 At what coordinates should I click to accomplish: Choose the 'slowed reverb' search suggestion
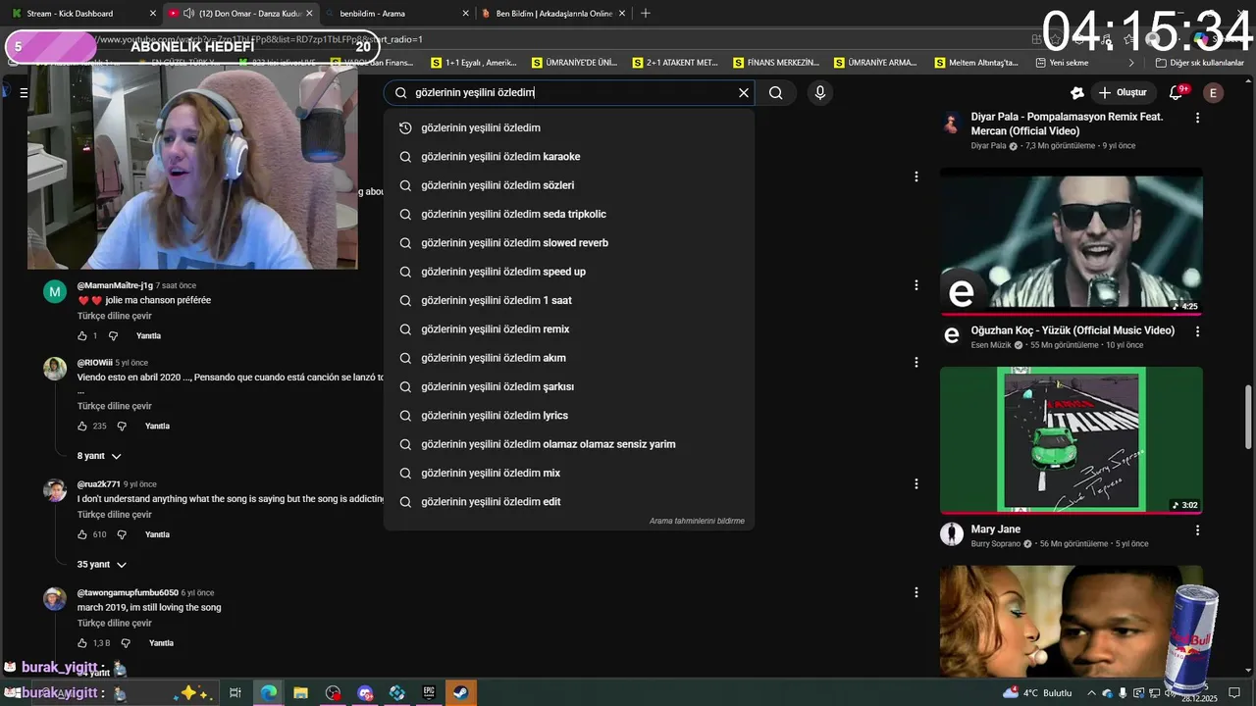click(569, 243)
